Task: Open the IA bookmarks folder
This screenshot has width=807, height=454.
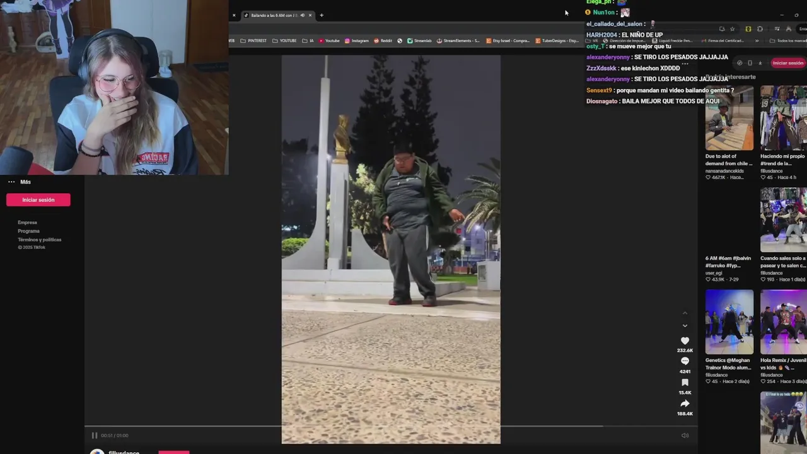Action: click(x=308, y=40)
